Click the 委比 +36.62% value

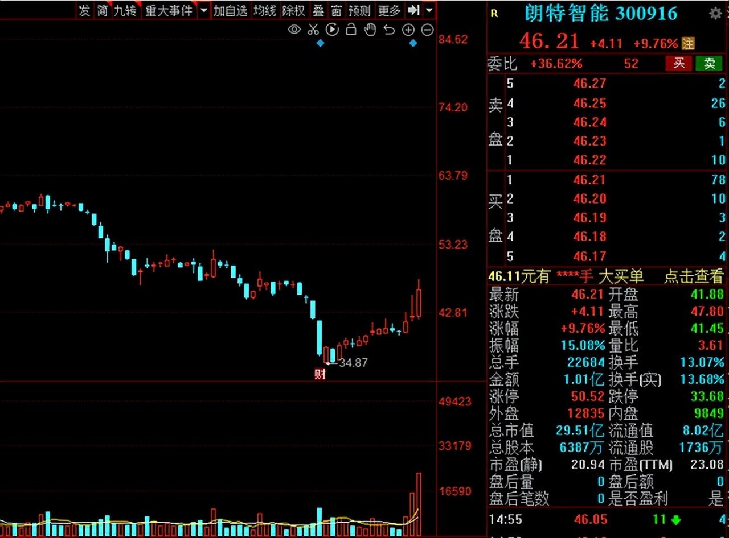(x=556, y=64)
